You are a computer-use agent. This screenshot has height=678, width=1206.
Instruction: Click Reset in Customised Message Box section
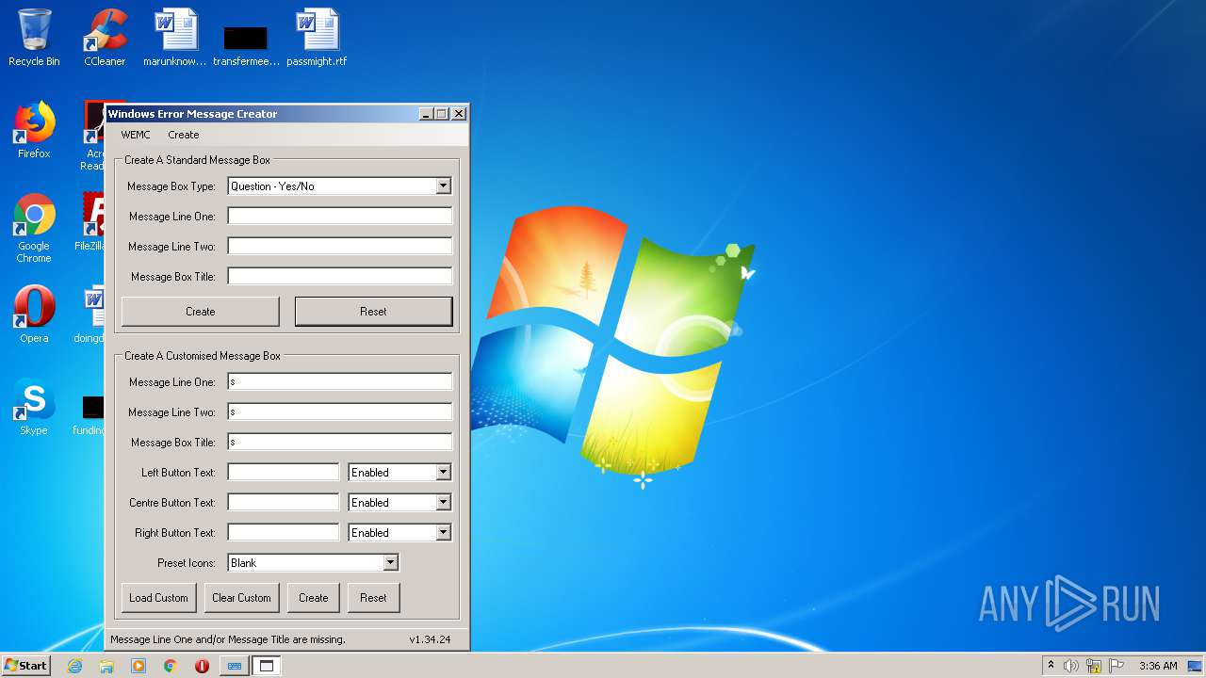click(x=373, y=598)
